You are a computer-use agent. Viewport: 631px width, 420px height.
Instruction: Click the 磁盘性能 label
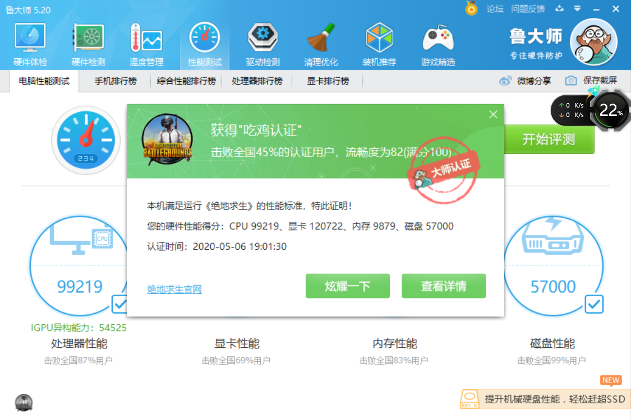pos(552,344)
